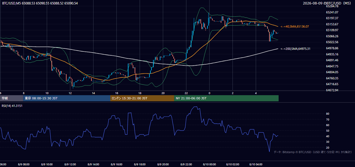This screenshot has width=355, height=167.
Task: Click RSI scale value 80
Action: (328, 114)
